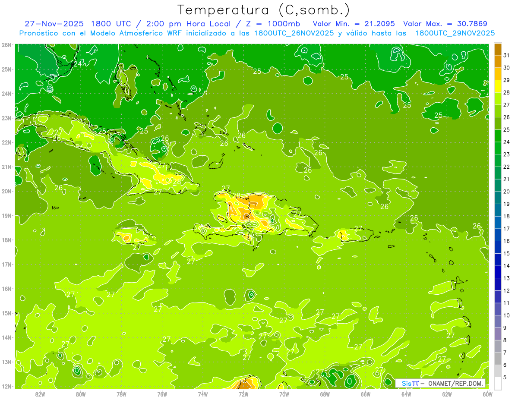This screenshot has width=518, height=400.
Task: Click the "17N" latitude axis label
Action: (x=6, y=265)
